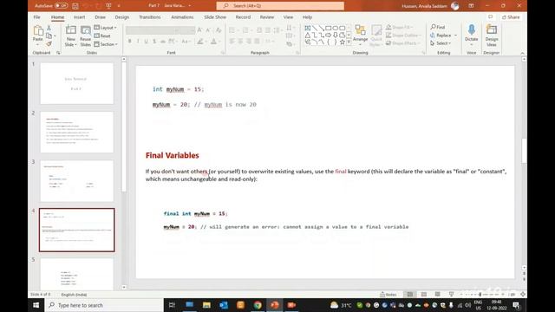Select the Rectangle shape in gallery
The width and height of the screenshot is (555, 312).
(328, 28)
